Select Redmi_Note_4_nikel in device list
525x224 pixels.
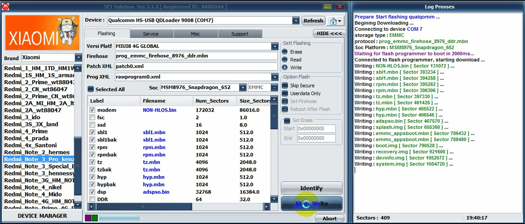39,187
